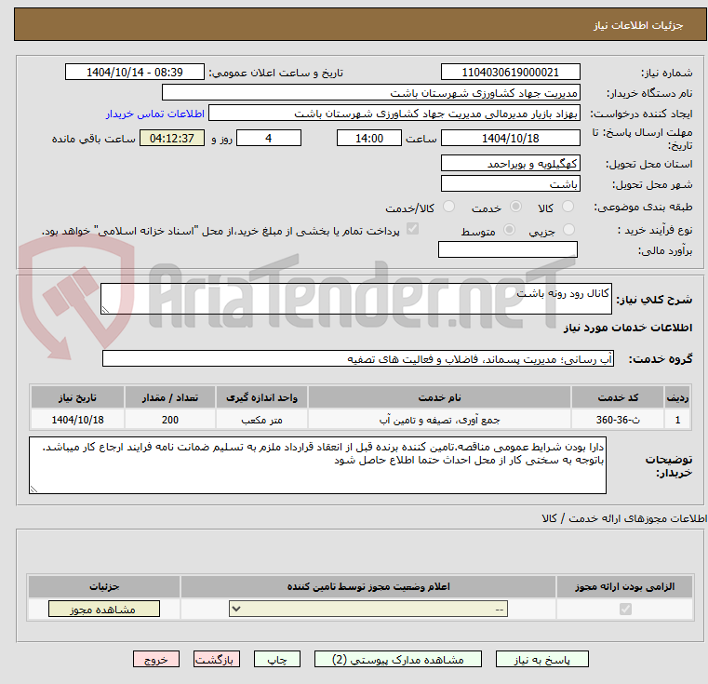Click the کد خدمت column header

(617, 397)
